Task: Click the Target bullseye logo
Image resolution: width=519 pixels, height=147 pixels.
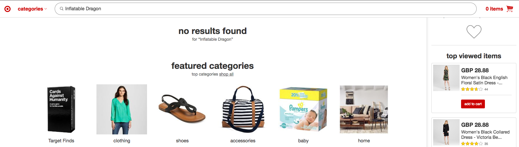Action: point(8,9)
